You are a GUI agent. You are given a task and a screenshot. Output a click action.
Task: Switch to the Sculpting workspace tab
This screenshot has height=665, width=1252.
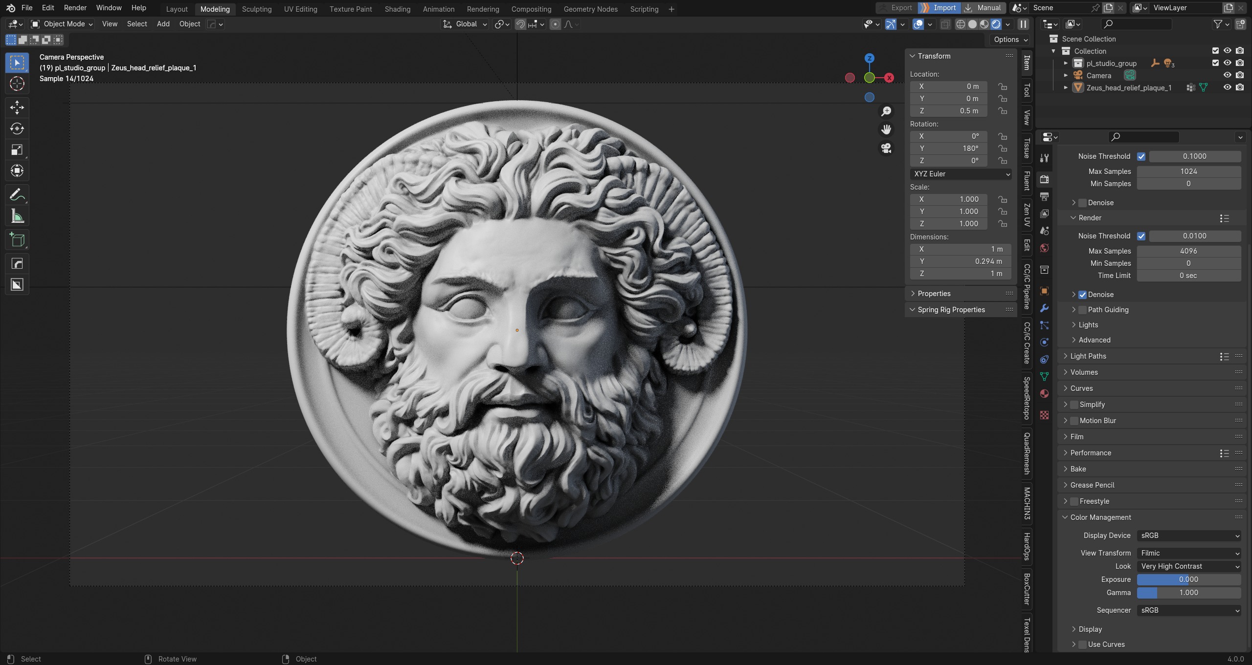[x=256, y=9]
